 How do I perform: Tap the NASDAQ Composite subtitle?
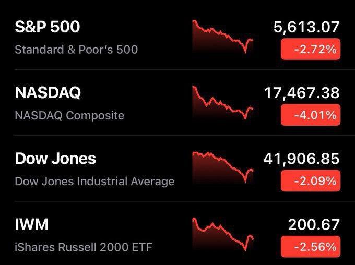[69, 115]
